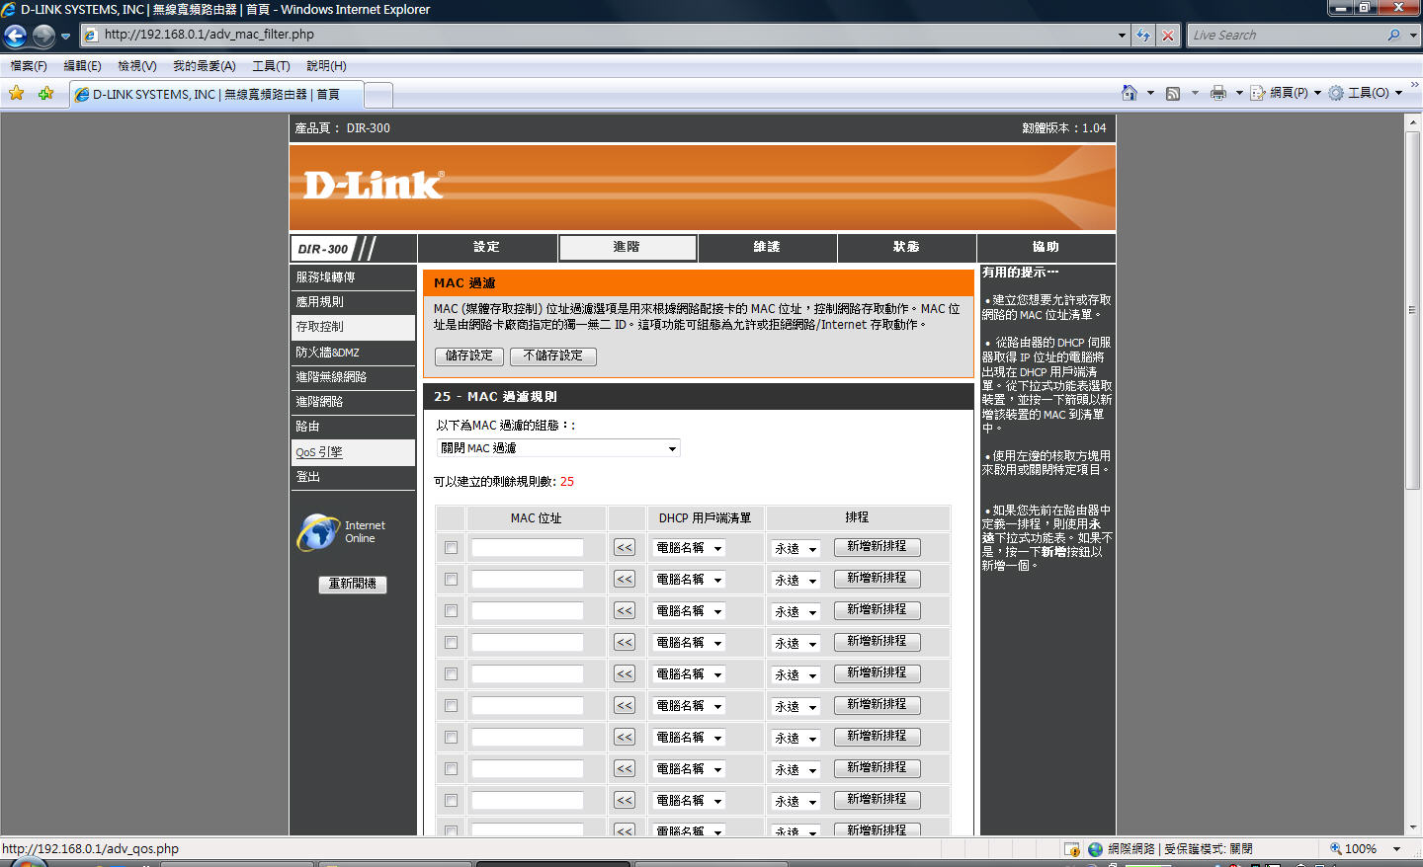Click the RSS feeds icon
1423x867 pixels.
click(1173, 93)
